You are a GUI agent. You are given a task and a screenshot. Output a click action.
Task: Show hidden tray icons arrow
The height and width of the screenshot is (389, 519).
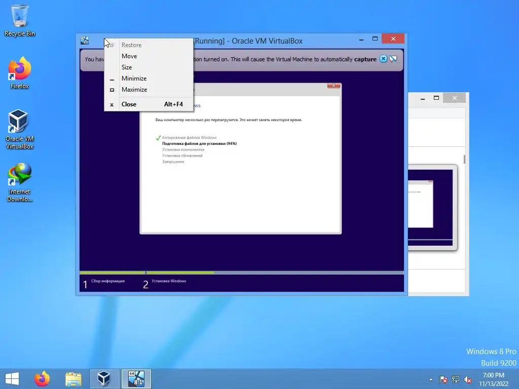pos(431,379)
